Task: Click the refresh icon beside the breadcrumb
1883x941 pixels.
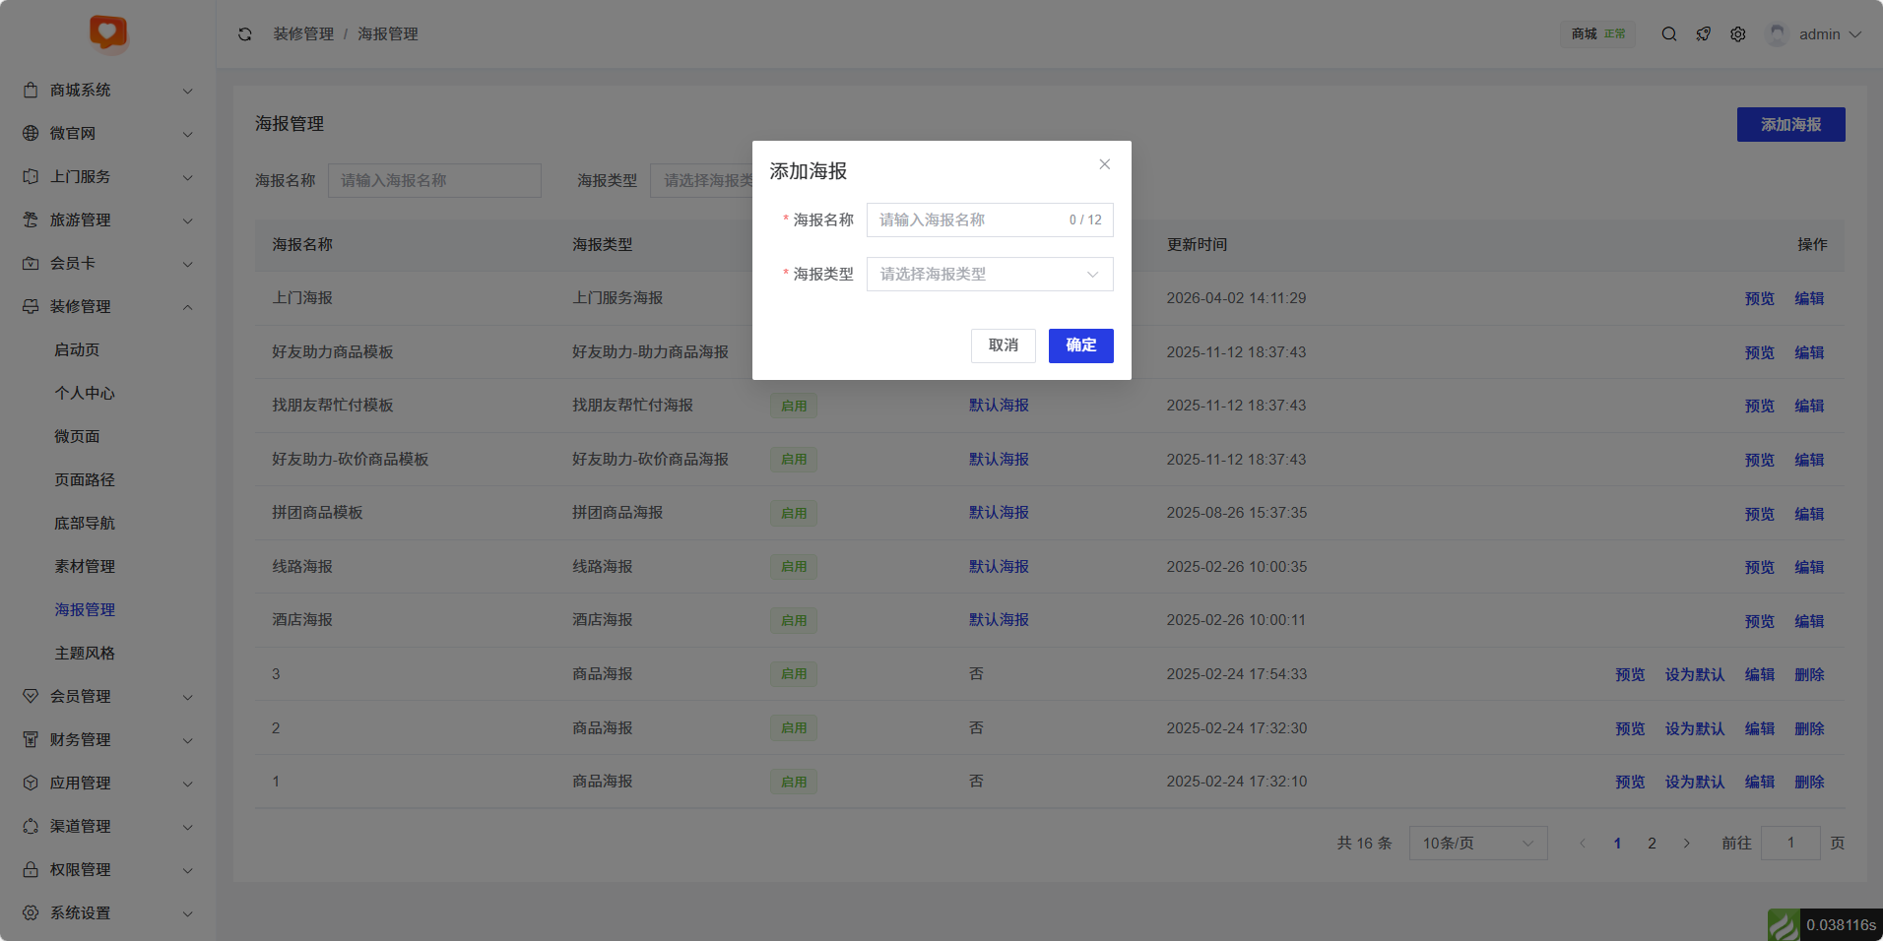Action: [x=245, y=34]
